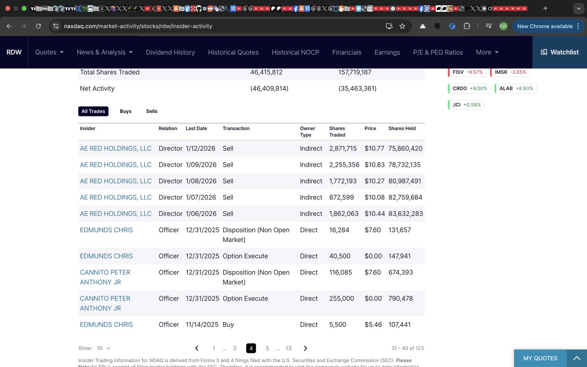Screen dimensions: 587x367
Task: Click the address bar URL
Action: [138, 26]
